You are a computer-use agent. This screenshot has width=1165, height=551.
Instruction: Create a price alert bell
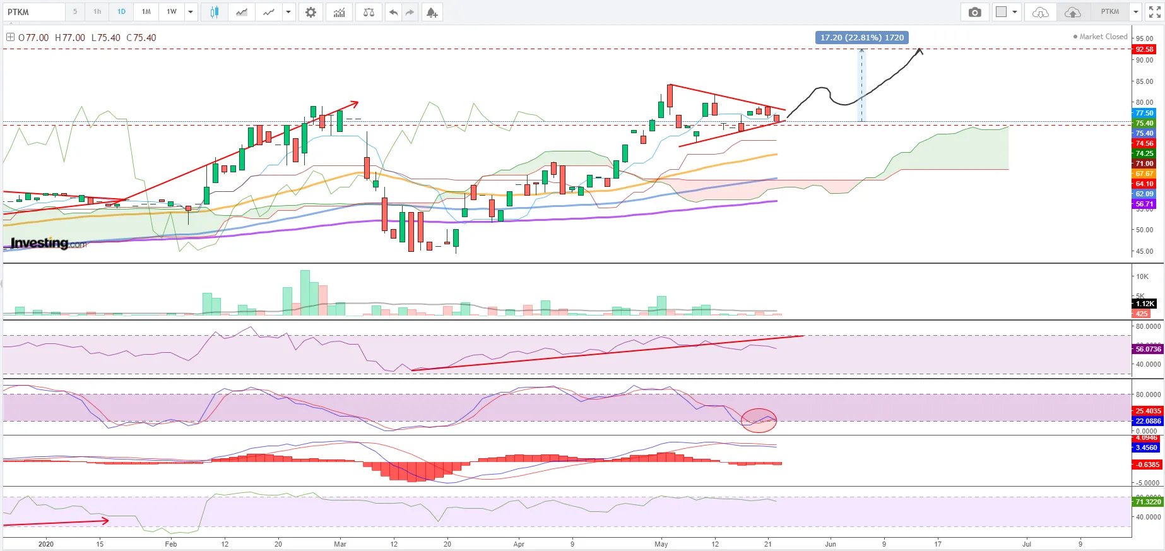click(432, 12)
